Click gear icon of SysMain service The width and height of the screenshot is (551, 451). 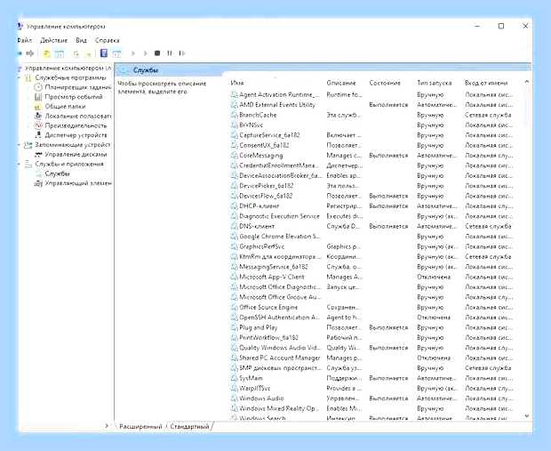pyautogui.click(x=234, y=378)
